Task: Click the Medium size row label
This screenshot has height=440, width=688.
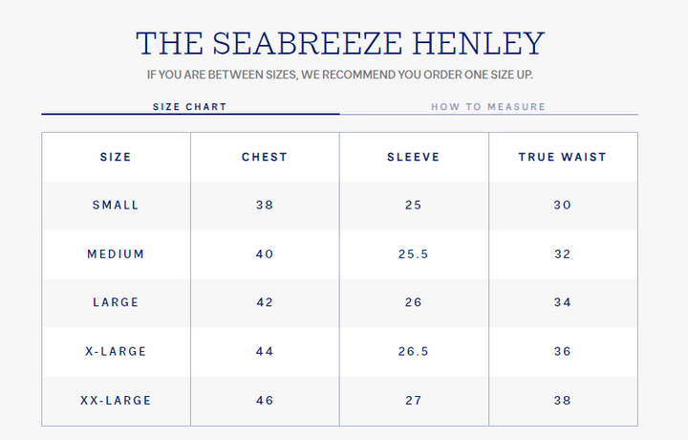Action: coord(116,253)
